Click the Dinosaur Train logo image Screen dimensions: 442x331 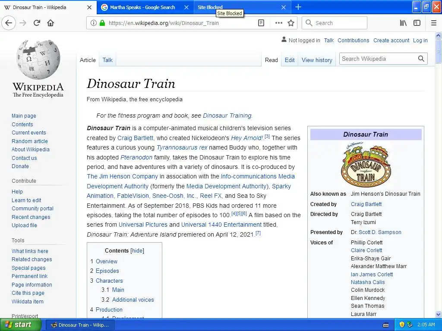coord(366,165)
